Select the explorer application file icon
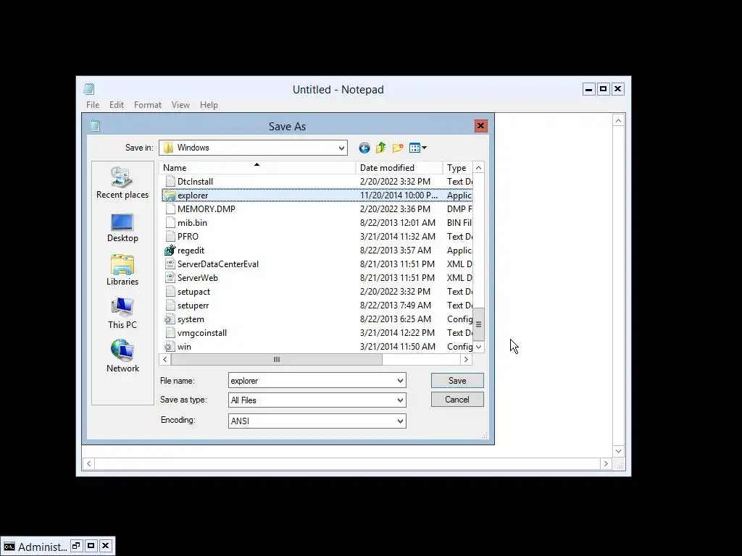742x556 pixels. [x=170, y=195]
